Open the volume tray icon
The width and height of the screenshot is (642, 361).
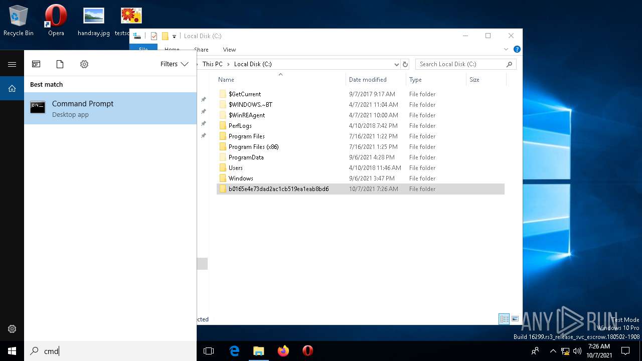[577, 351]
